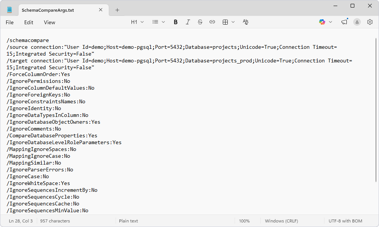Apply strikethrough formatting
Screen dimensions: 379x227
(200, 22)
